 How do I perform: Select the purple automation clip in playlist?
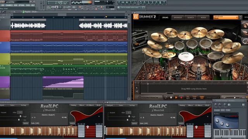pos(63,82)
